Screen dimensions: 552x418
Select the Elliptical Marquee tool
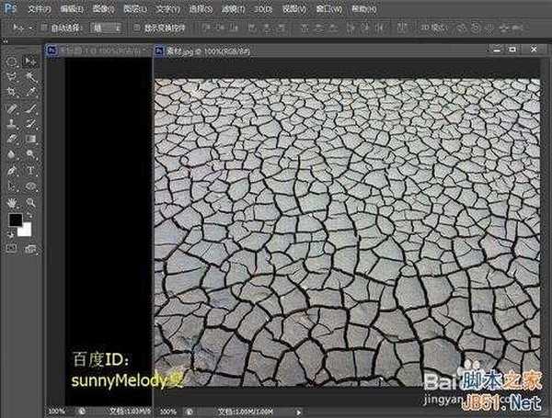pyautogui.click(x=12, y=61)
